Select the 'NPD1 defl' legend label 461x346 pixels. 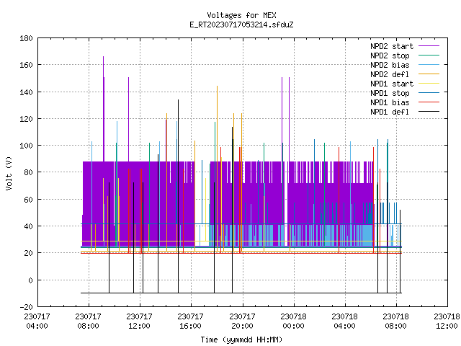pyautogui.click(x=390, y=112)
